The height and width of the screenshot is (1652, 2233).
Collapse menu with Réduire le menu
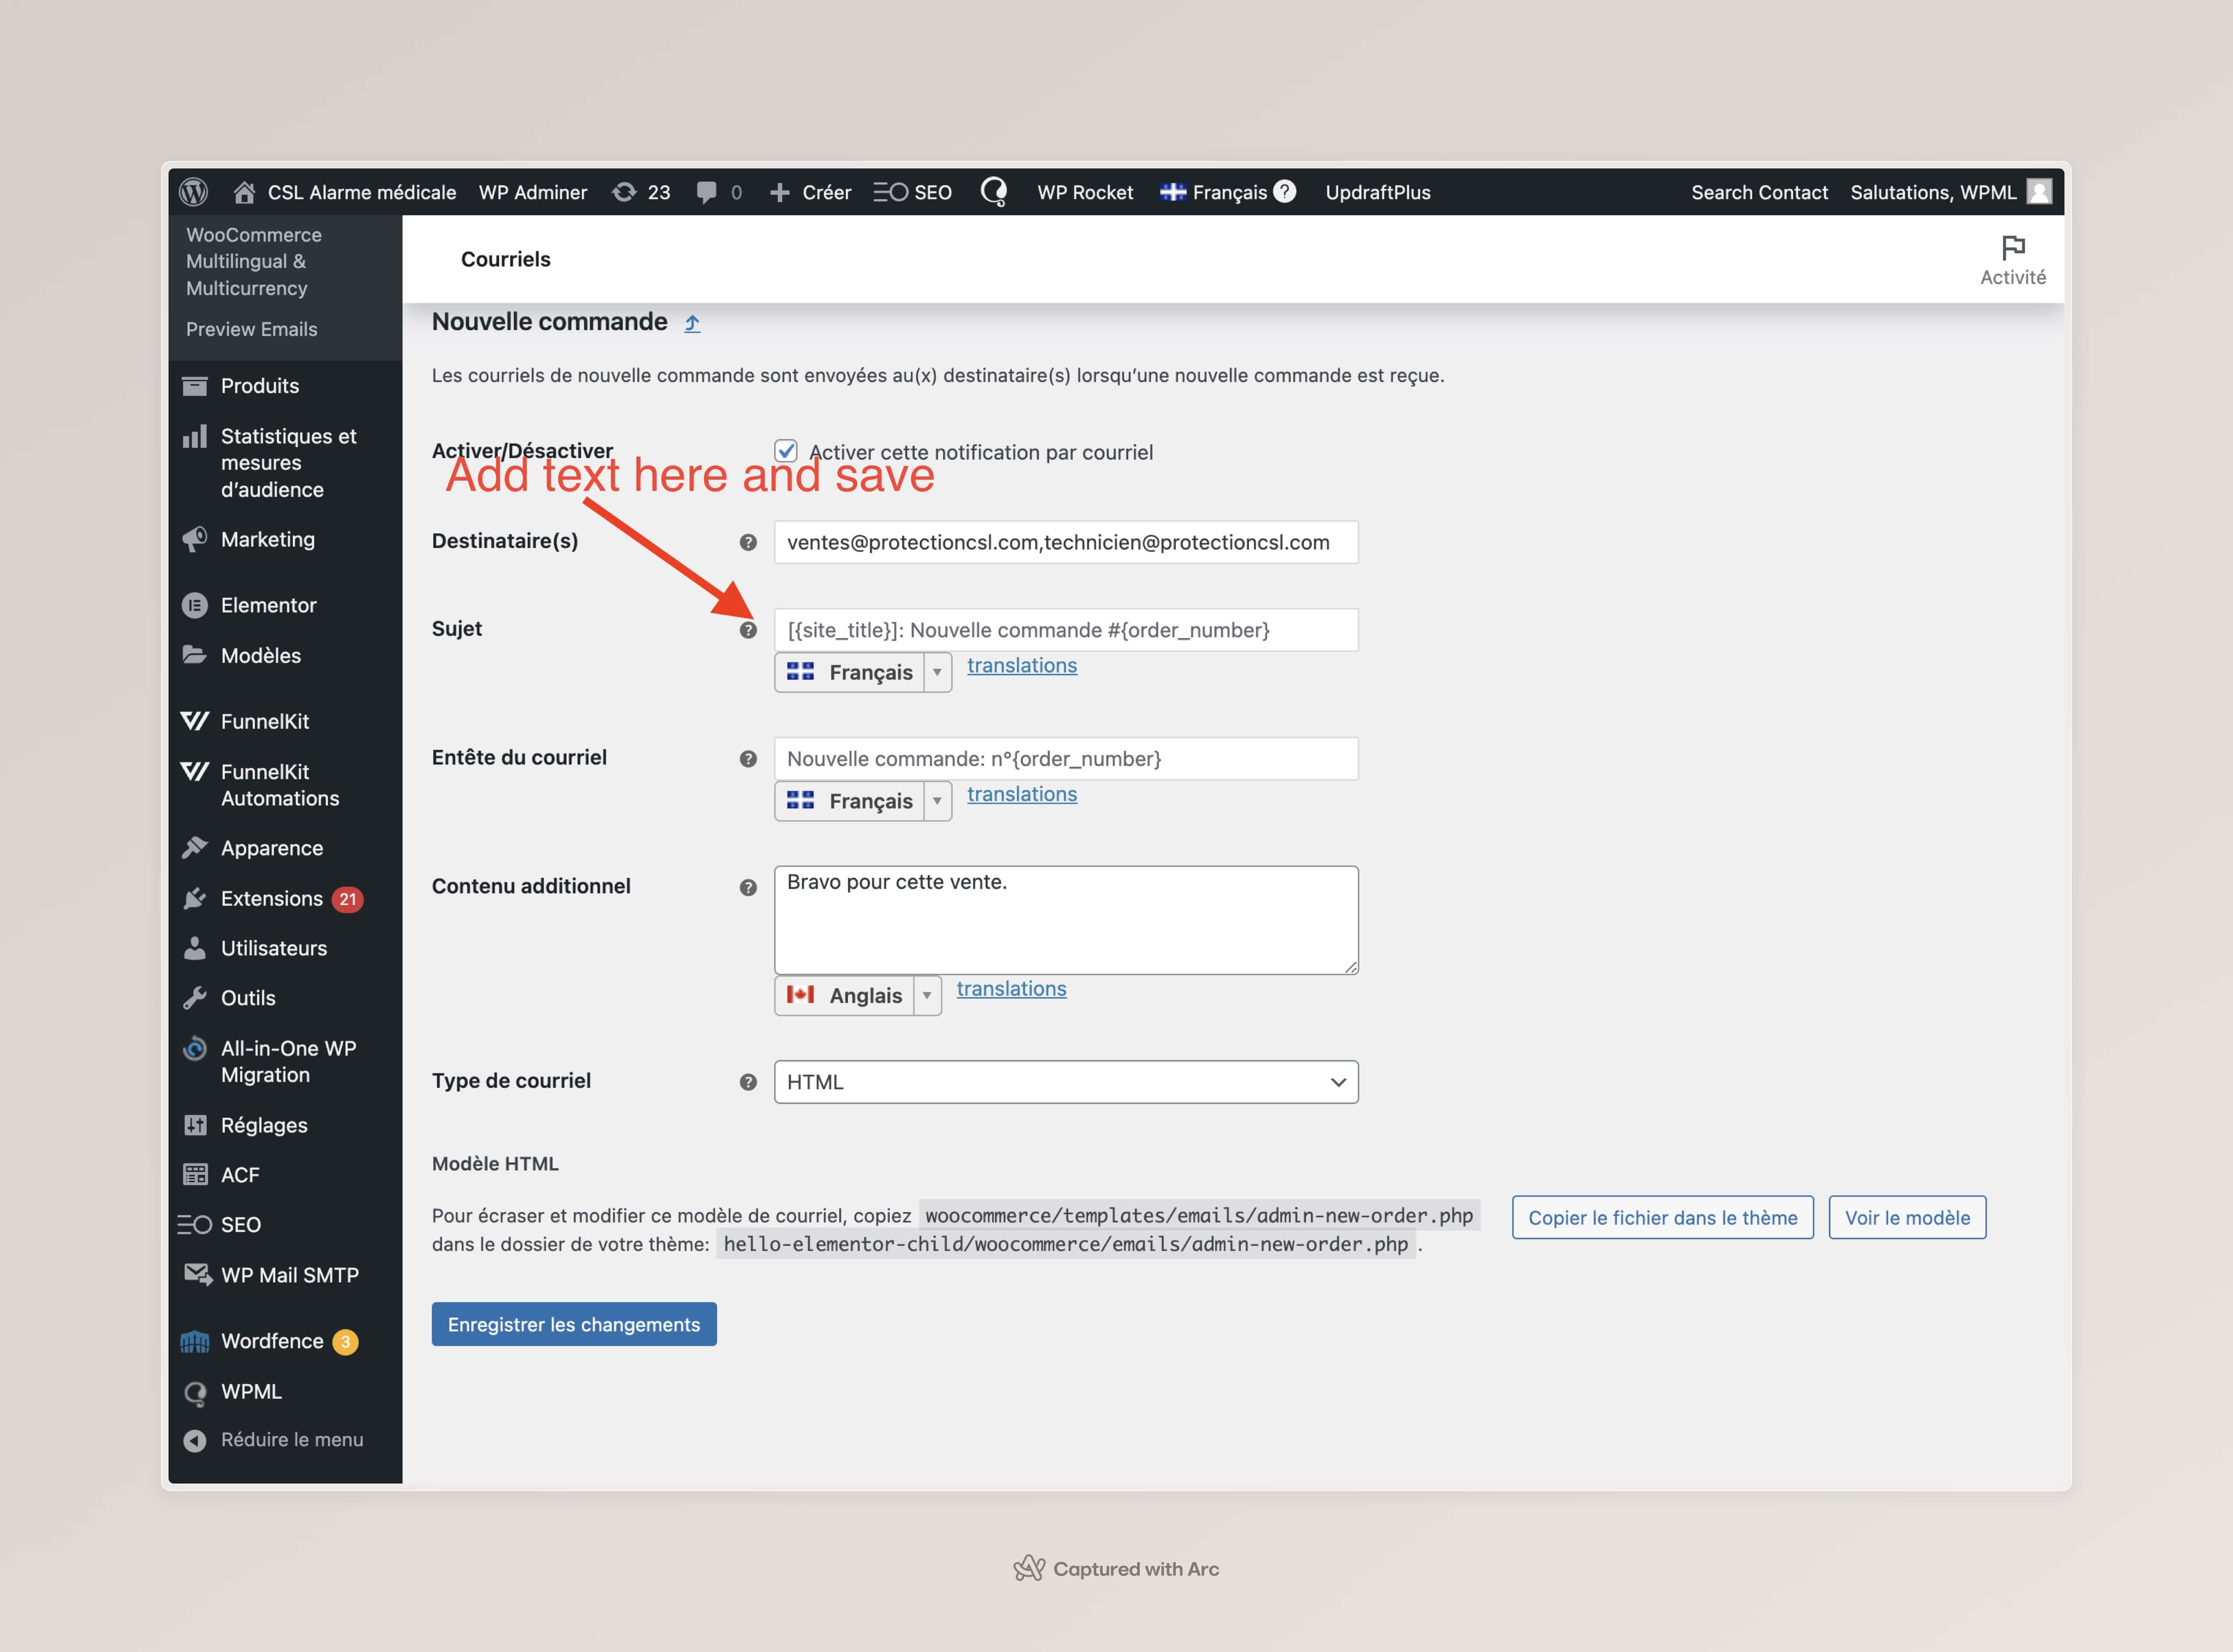273,1440
